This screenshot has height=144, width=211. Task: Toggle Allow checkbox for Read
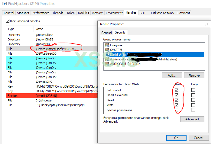click(x=177, y=100)
